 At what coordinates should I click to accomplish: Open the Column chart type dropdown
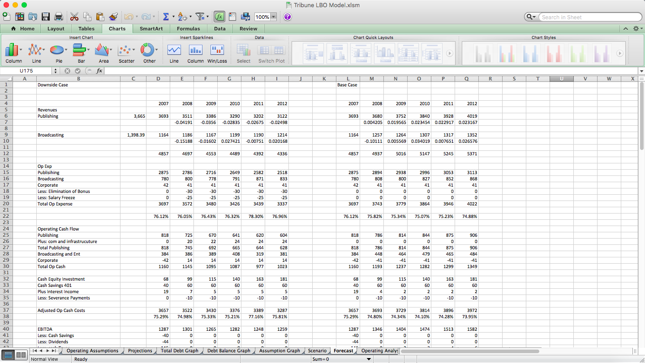(x=20, y=50)
